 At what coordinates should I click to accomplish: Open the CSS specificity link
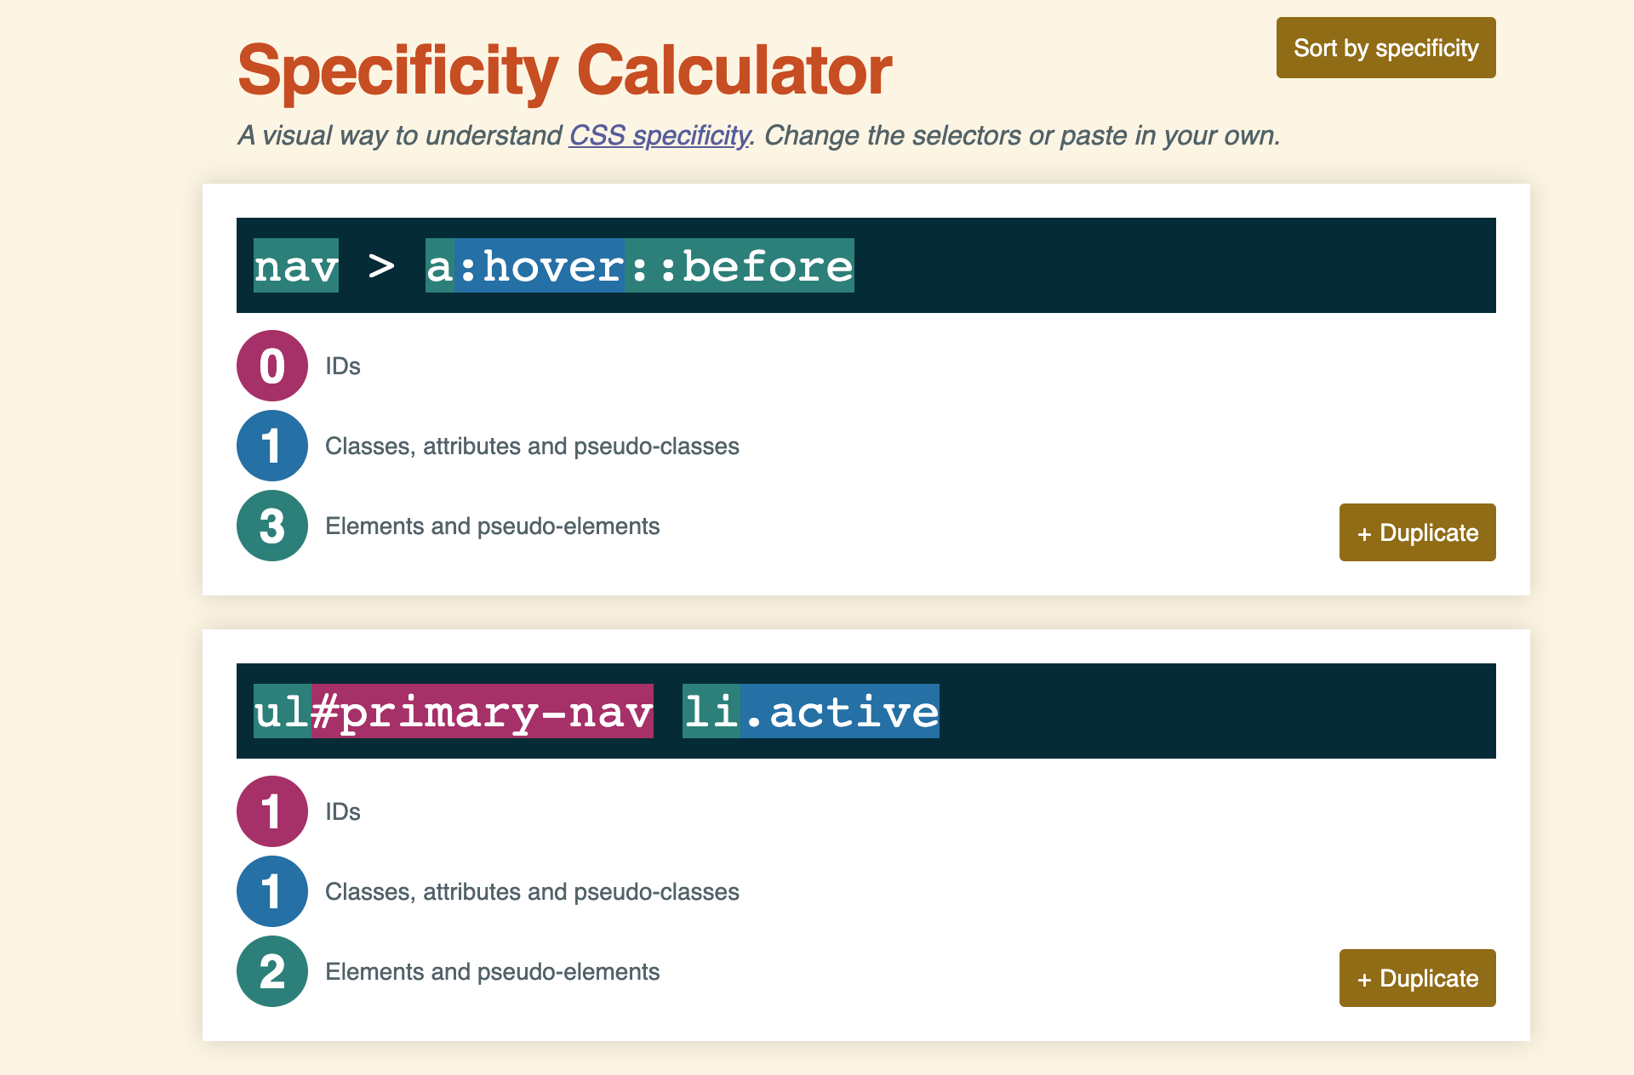(x=660, y=135)
